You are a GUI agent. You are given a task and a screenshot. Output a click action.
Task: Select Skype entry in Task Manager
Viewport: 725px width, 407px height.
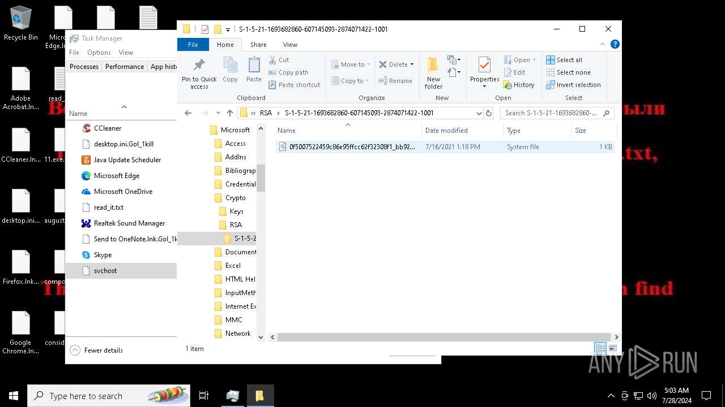point(121,255)
